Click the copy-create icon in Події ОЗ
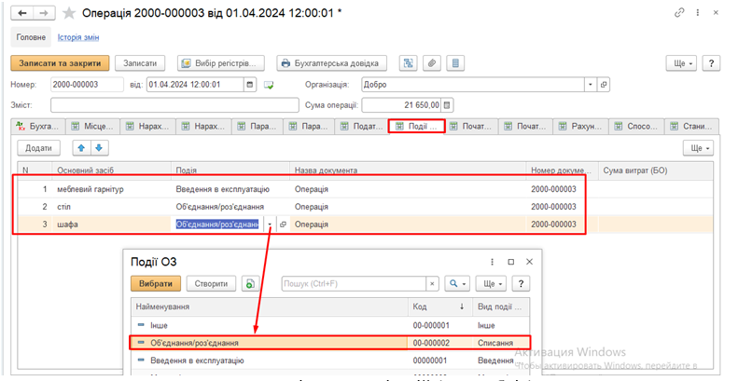This screenshot has width=738, height=381. point(250,284)
